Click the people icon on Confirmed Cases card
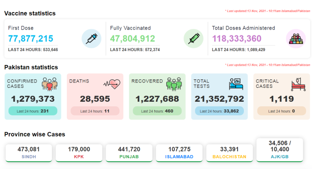The image size is (312, 169). (50, 84)
